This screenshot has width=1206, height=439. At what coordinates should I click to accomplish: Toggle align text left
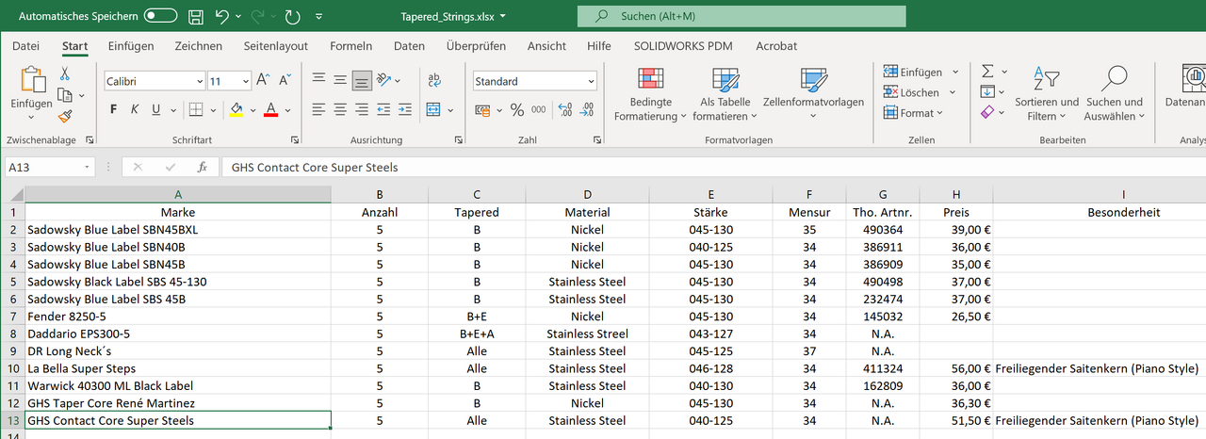click(318, 109)
